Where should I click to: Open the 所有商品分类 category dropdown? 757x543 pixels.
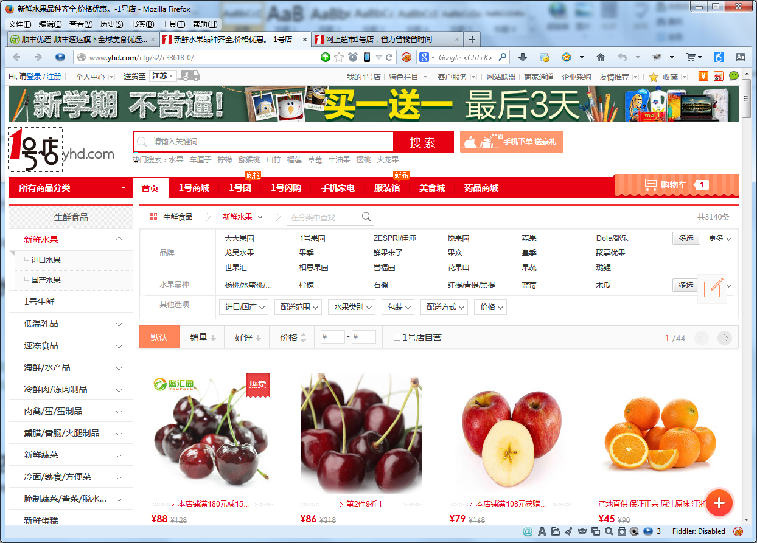[x=71, y=188]
